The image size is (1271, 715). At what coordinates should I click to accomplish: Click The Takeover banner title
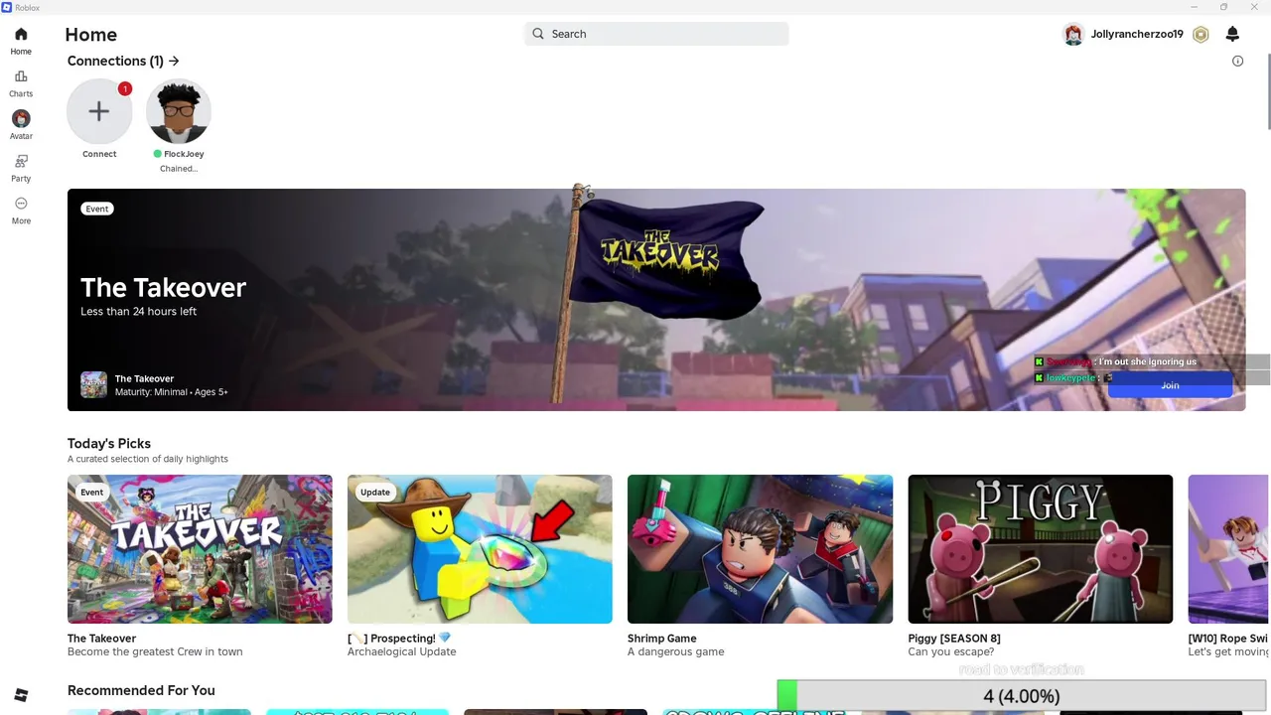tap(163, 287)
